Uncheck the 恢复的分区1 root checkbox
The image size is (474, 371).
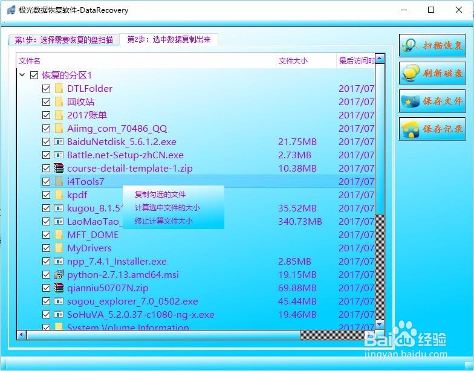click(x=34, y=75)
